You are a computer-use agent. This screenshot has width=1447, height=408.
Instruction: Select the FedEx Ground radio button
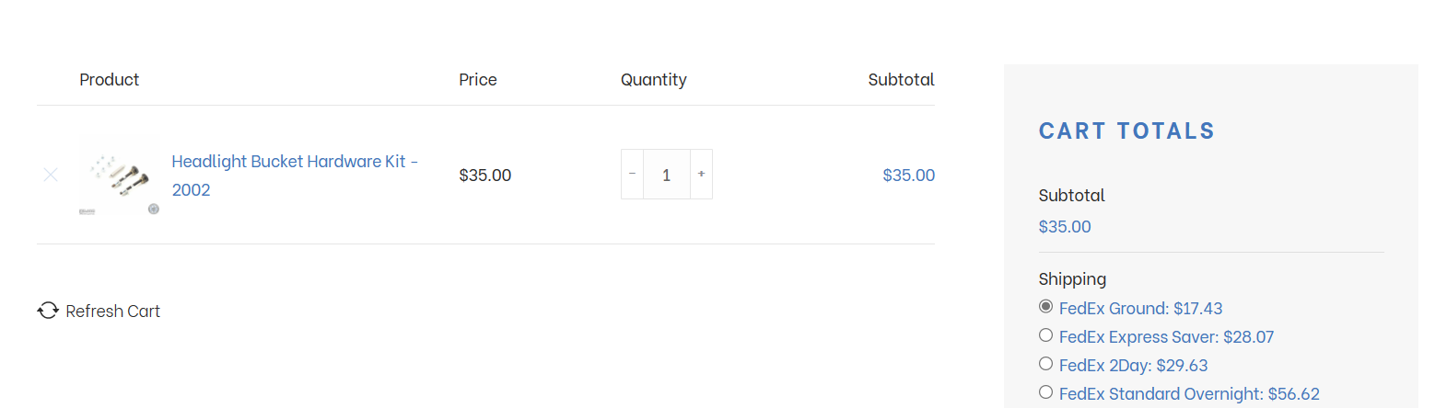[x=1045, y=306]
